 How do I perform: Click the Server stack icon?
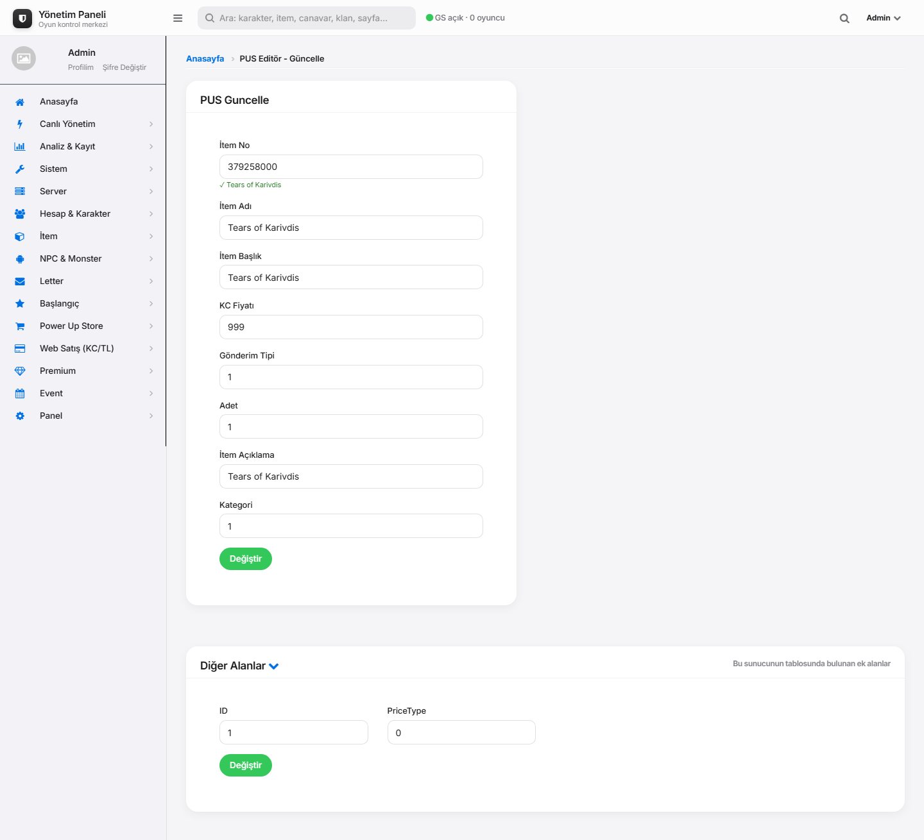pos(20,192)
